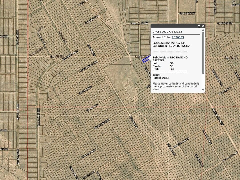Click the Rainbow Blvd NW street label
The width and height of the screenshot is (240, 180).
pyautogui.click(x=218, y=117)
